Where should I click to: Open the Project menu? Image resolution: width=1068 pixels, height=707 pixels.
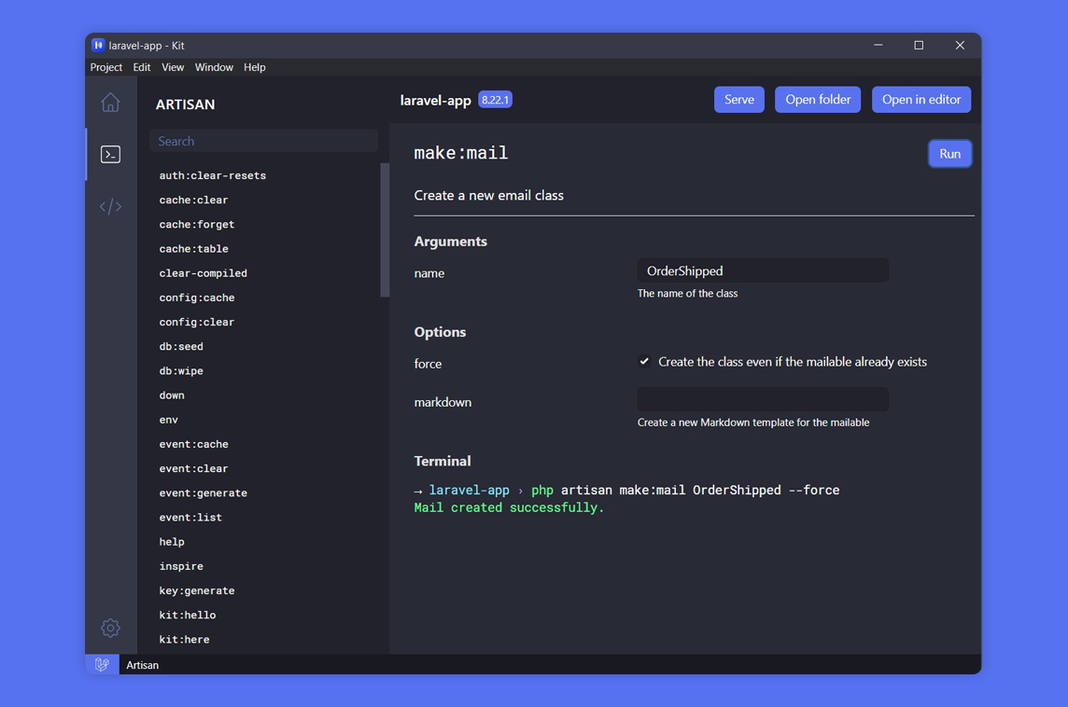106,67
